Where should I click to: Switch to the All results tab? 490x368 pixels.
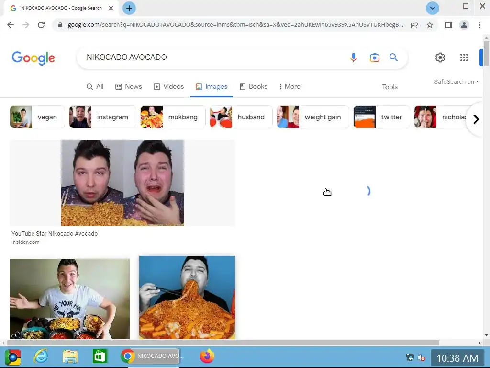(95, 87)
